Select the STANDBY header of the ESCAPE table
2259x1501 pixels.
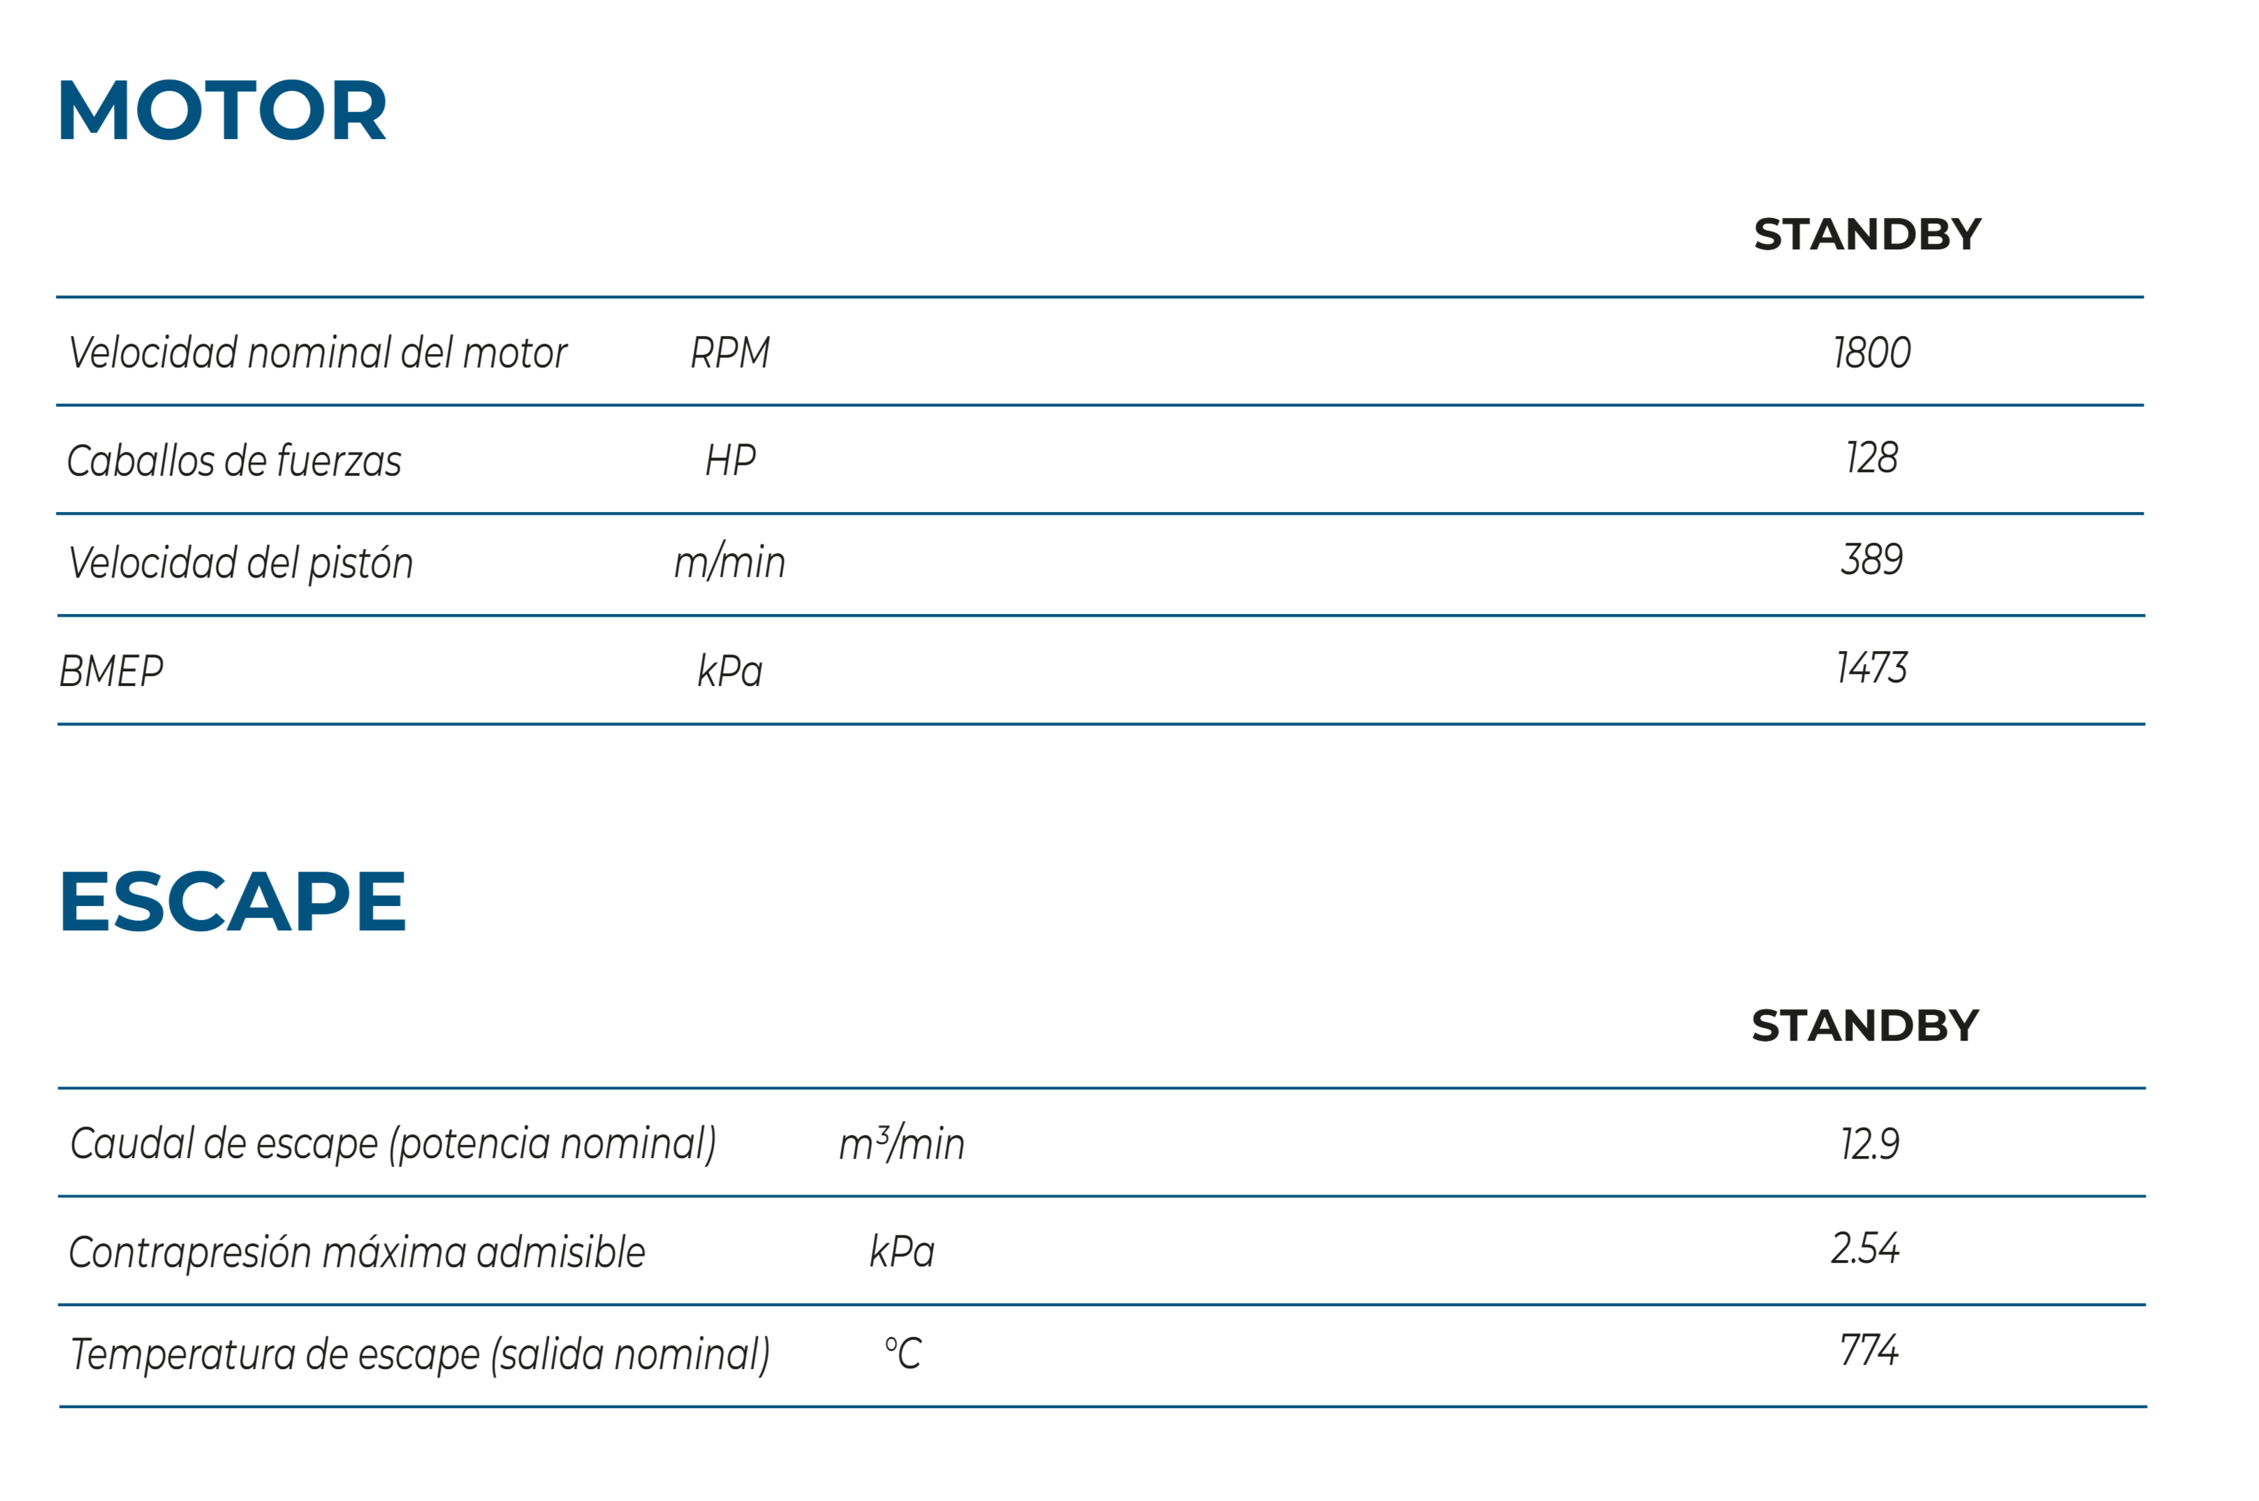click(x=1864, y=1026)
